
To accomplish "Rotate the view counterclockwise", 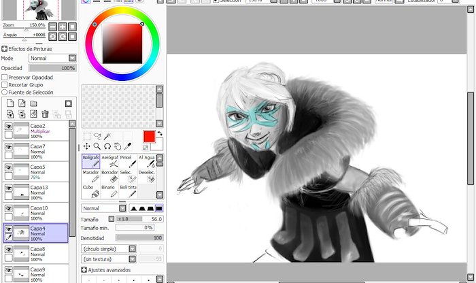I will pyautogui.click(x=53, y=37).
